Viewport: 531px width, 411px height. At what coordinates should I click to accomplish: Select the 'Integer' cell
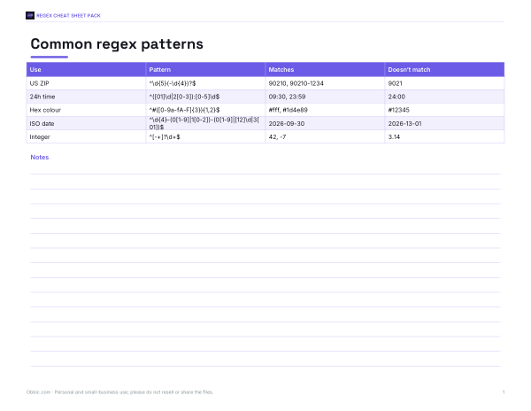(x=86, y=136)
